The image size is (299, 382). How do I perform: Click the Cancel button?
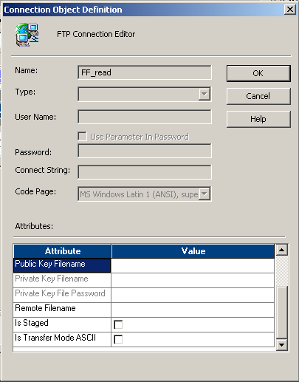click(258, 96)
